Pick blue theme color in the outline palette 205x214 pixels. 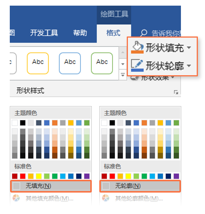[136, 123]
